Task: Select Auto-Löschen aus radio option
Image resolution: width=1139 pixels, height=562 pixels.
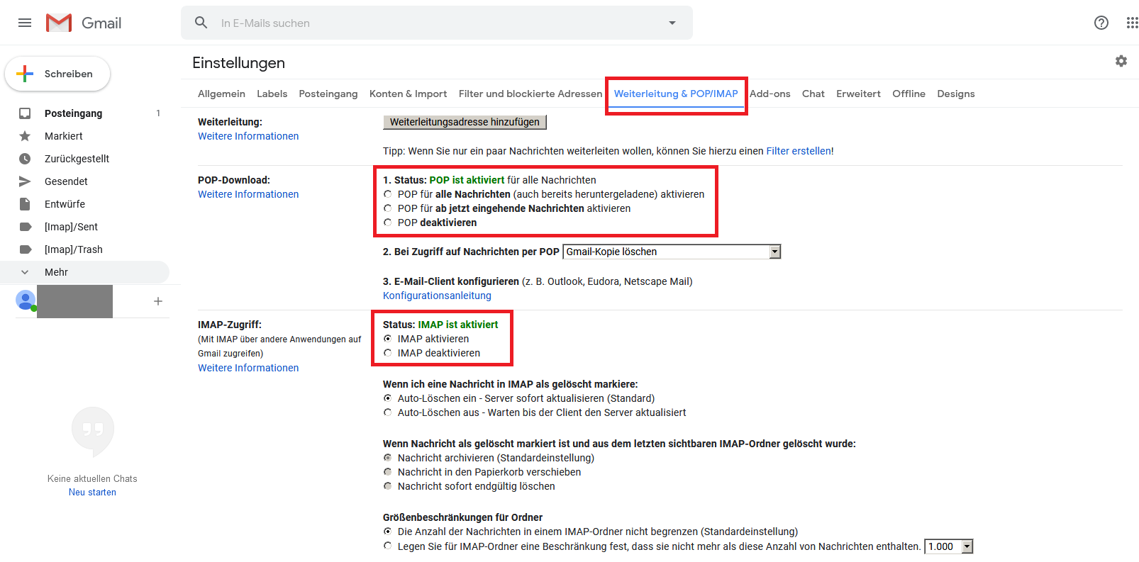Action: (387, 412)
